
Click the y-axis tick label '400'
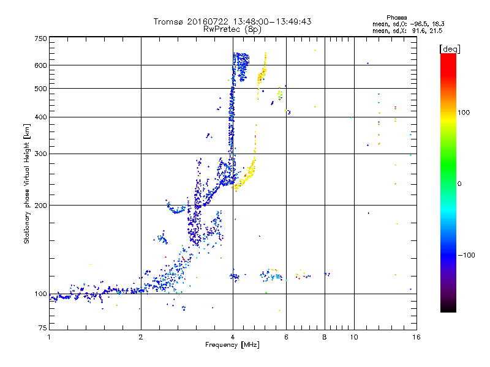coord(41,117)
